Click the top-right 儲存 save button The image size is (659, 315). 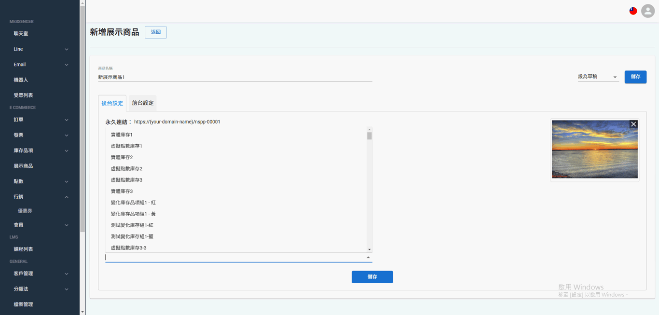tap(635, 77)
